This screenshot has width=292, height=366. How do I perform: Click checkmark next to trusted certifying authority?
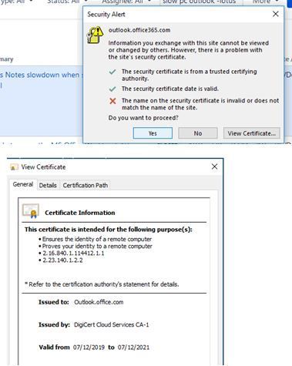click(x=112, y=72)
